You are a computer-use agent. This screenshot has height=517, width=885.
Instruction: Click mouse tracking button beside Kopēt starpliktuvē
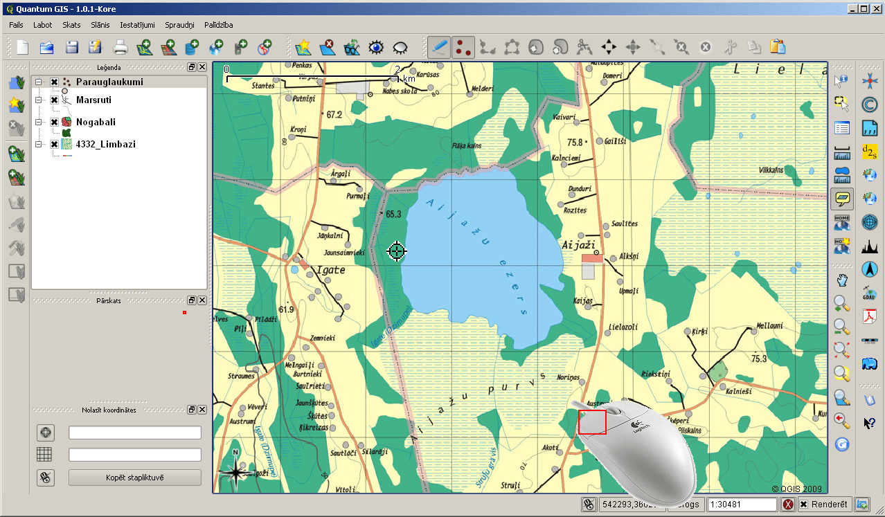click(x=46, y=478)
